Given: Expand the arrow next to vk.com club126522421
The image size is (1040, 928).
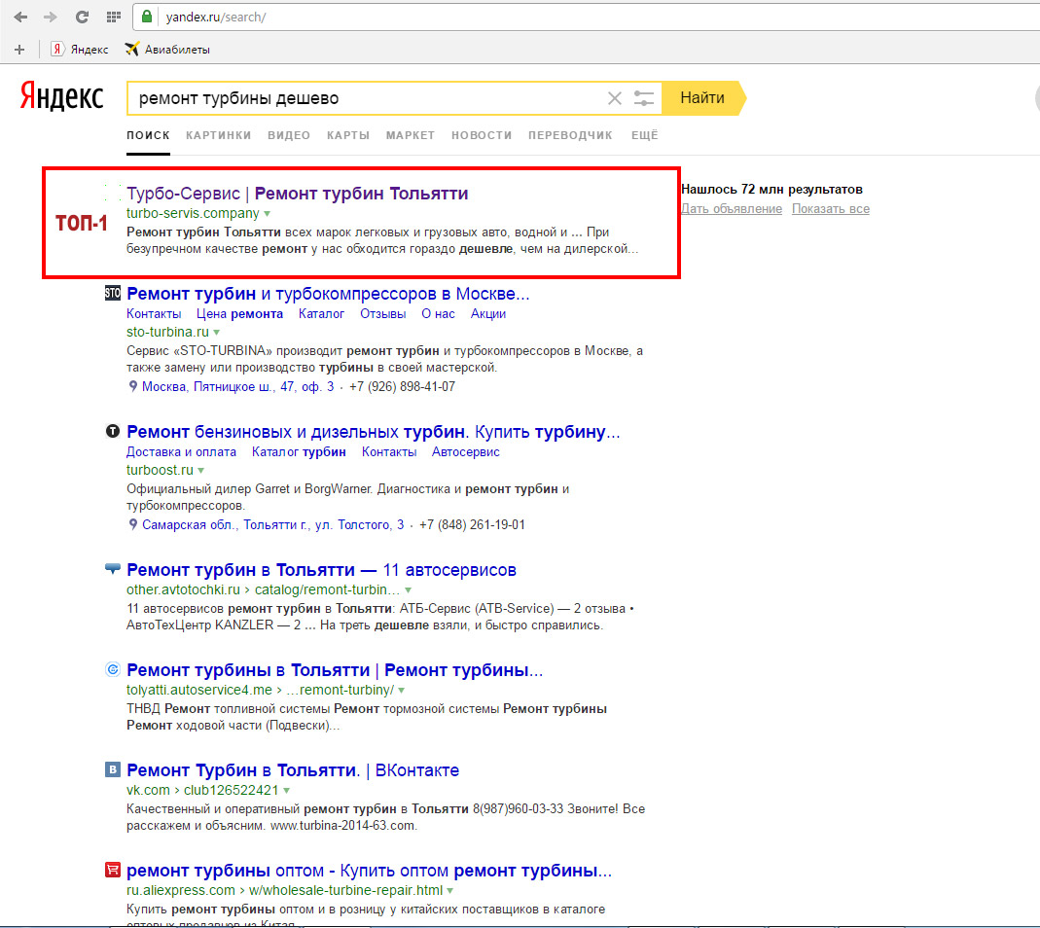Looking at the screenshot, I should 287,791.
